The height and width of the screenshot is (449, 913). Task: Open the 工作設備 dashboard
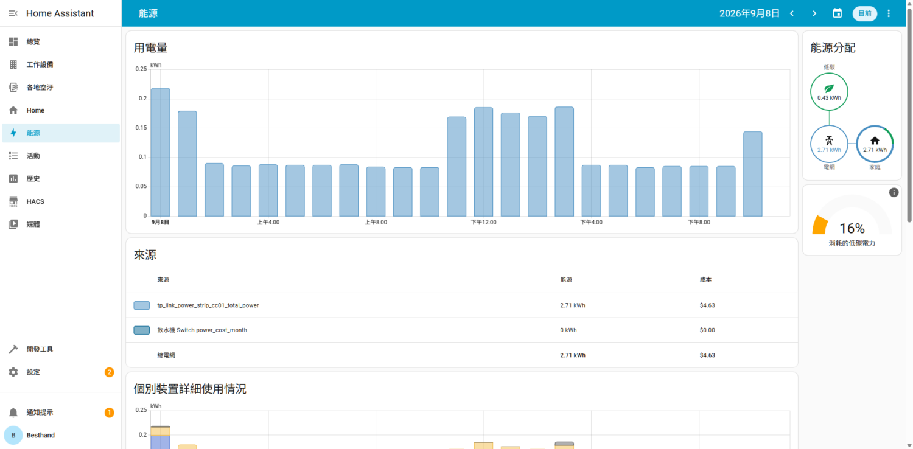[61, 64]
